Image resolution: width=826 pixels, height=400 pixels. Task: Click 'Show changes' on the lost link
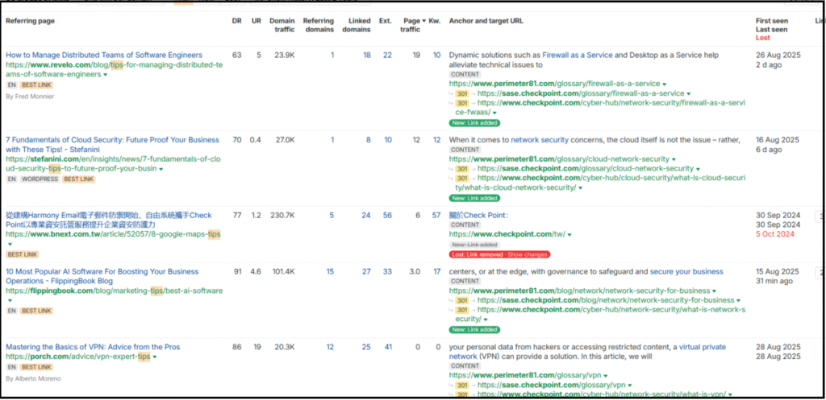pyautogui.click(x=528, y=254)
